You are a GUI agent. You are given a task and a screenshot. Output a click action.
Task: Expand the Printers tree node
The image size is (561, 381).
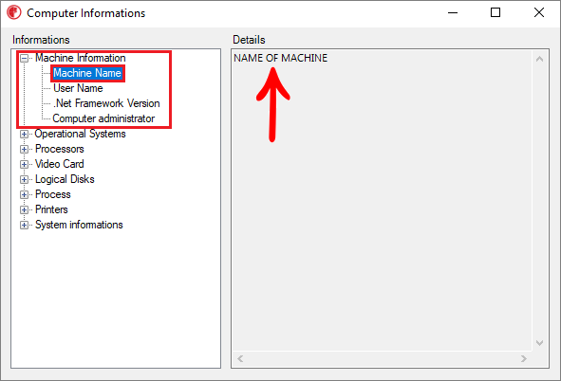[24, 210]
